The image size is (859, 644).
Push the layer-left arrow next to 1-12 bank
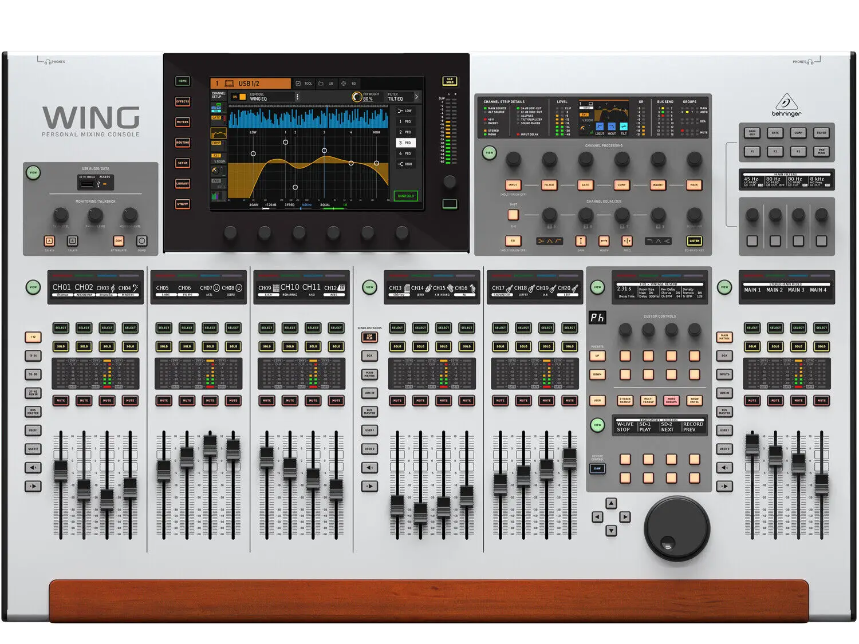(x=33, y=468)
